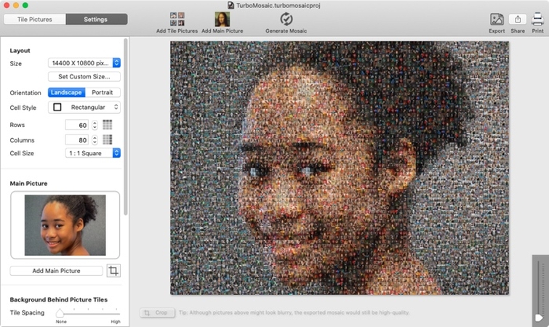Click the crop icon beside Add Main Picture
This screenshot has width=549, height=327.
(x=113, y=270)
